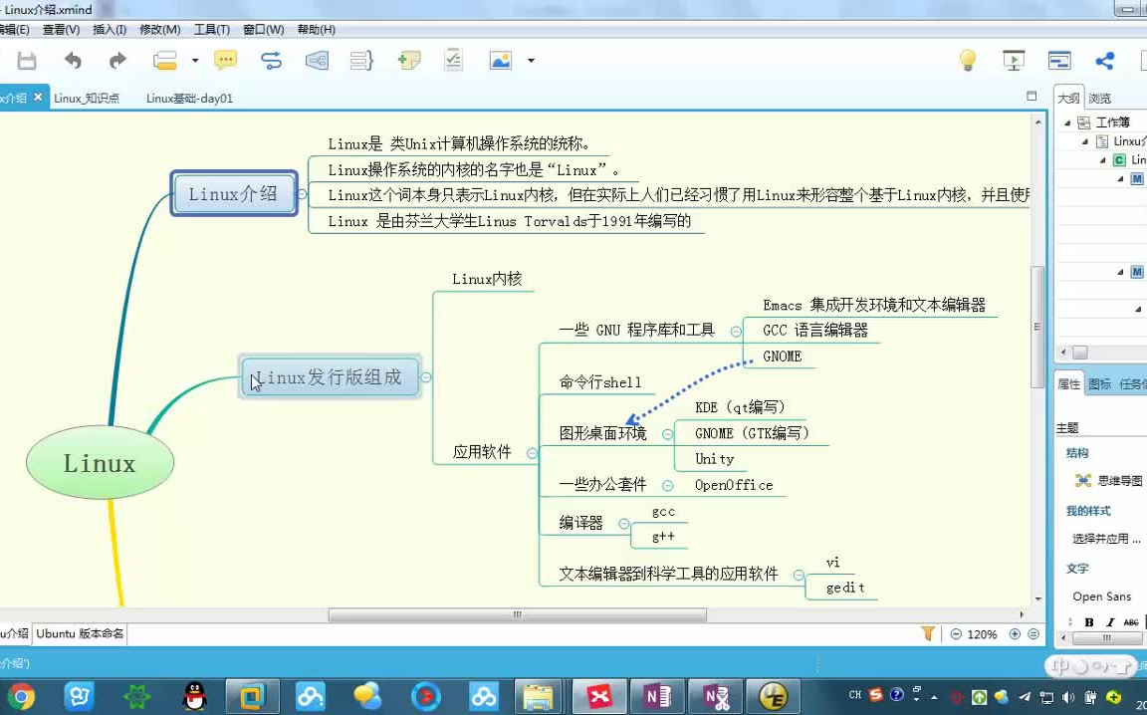Viewport: 1147px width, 715px height.
Task: Toggle italic formatting in the text panel
Action: (1109, 621)
